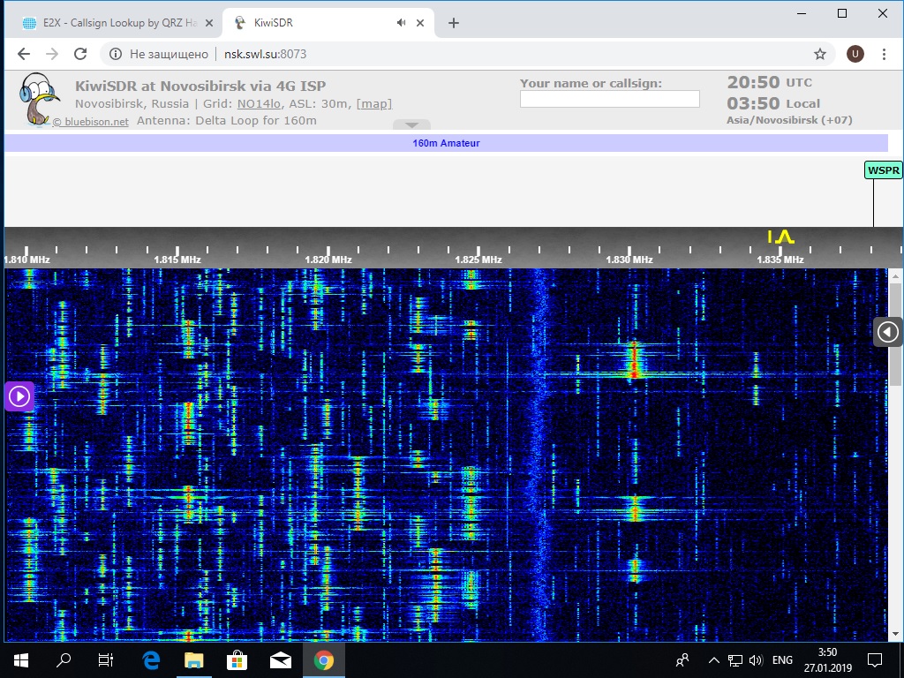Open the [map] link
Image resolution: width=904 pixels, height=678 pixels.
pos(373,103)
